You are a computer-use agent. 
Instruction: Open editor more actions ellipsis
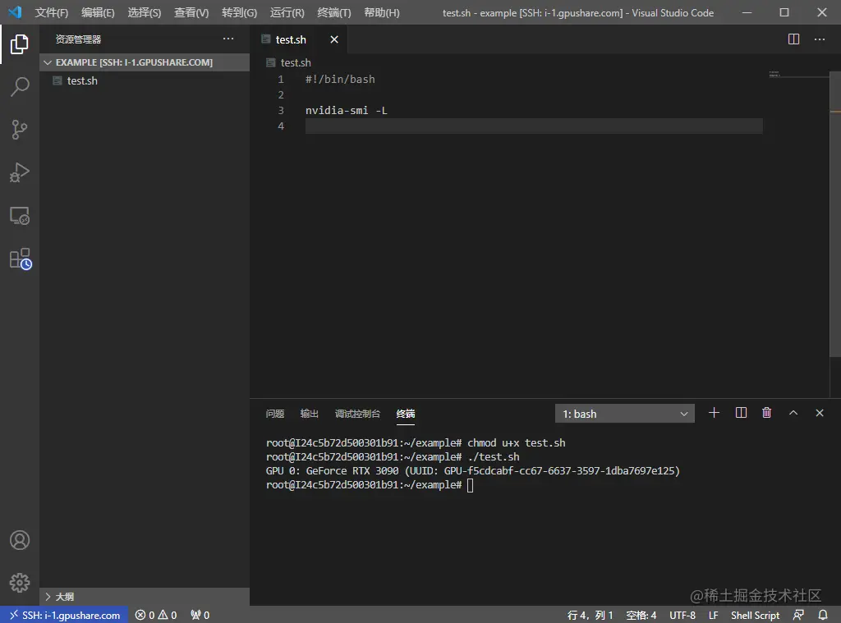click(x=819, y=39)
